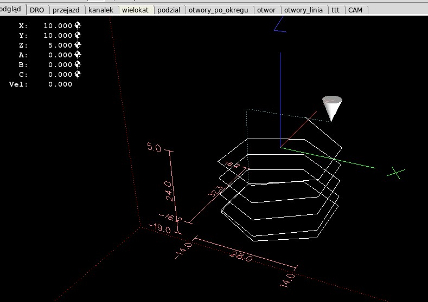Click the homed icon beside Y axis
Screen dimensions: 428x302
pos(78,35)
